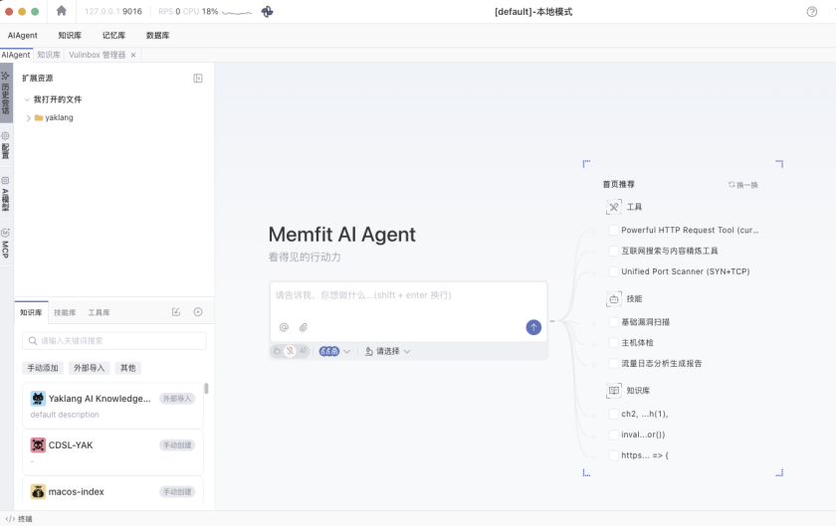Close the Vulinbox 管理器 tab

click(x=133, y=55)
